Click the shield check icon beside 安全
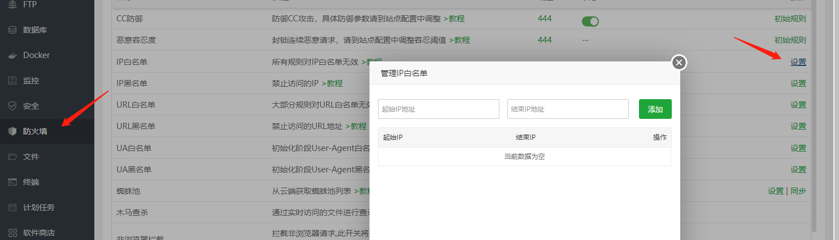839x240 pixels. pyautogui.click(x=12, y=106)
